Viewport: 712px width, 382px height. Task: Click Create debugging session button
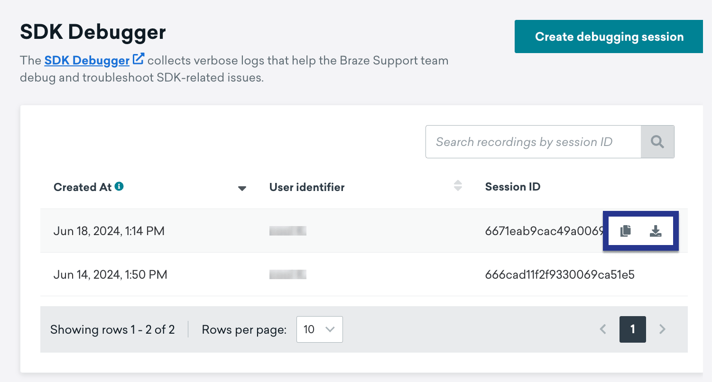609,36
